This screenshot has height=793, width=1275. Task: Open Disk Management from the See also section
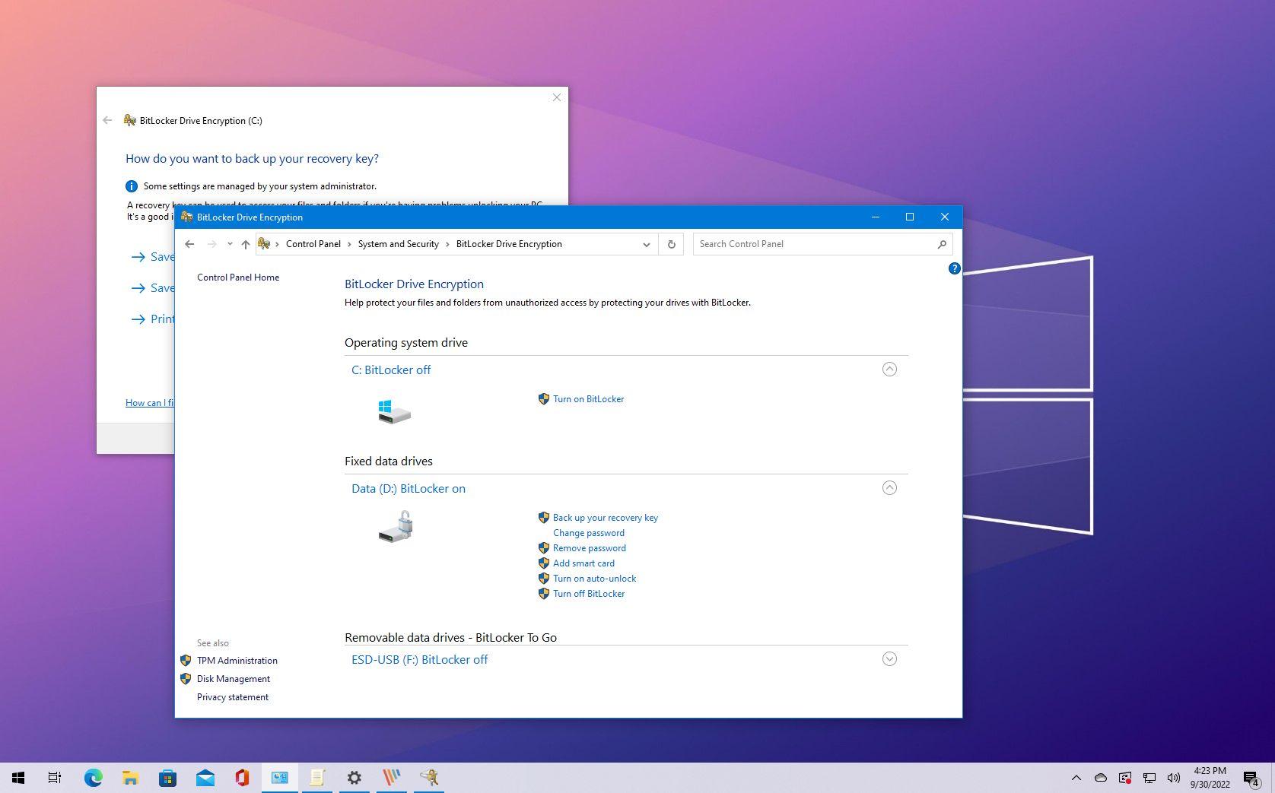tap(233, 679)
